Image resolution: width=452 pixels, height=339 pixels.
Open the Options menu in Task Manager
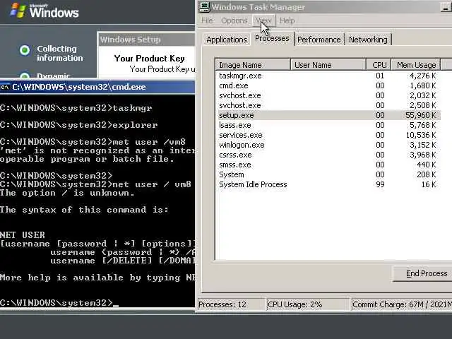click(234, 20)
